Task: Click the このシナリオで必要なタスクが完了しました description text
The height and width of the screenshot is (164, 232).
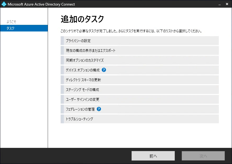Action: 131,31
